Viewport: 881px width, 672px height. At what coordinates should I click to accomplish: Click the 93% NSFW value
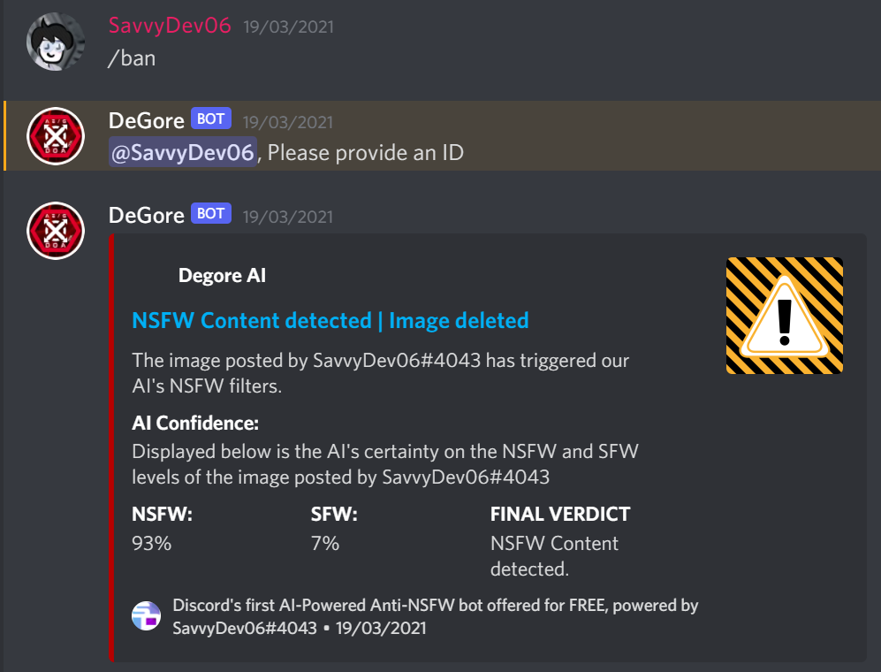(152, 543)
